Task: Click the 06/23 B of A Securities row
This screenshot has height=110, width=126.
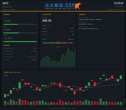Action: pos(20,54)
